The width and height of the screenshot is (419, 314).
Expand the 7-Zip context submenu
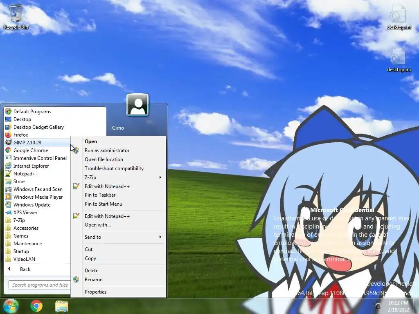click(x=119, y=177)
